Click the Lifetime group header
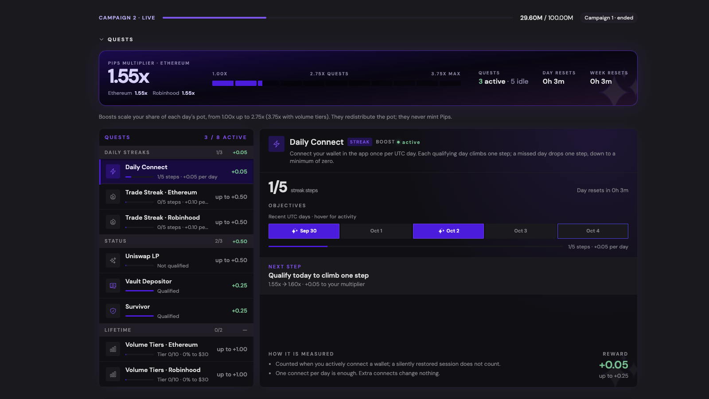This screenshot has height=399, width=709. coord(176,330)
